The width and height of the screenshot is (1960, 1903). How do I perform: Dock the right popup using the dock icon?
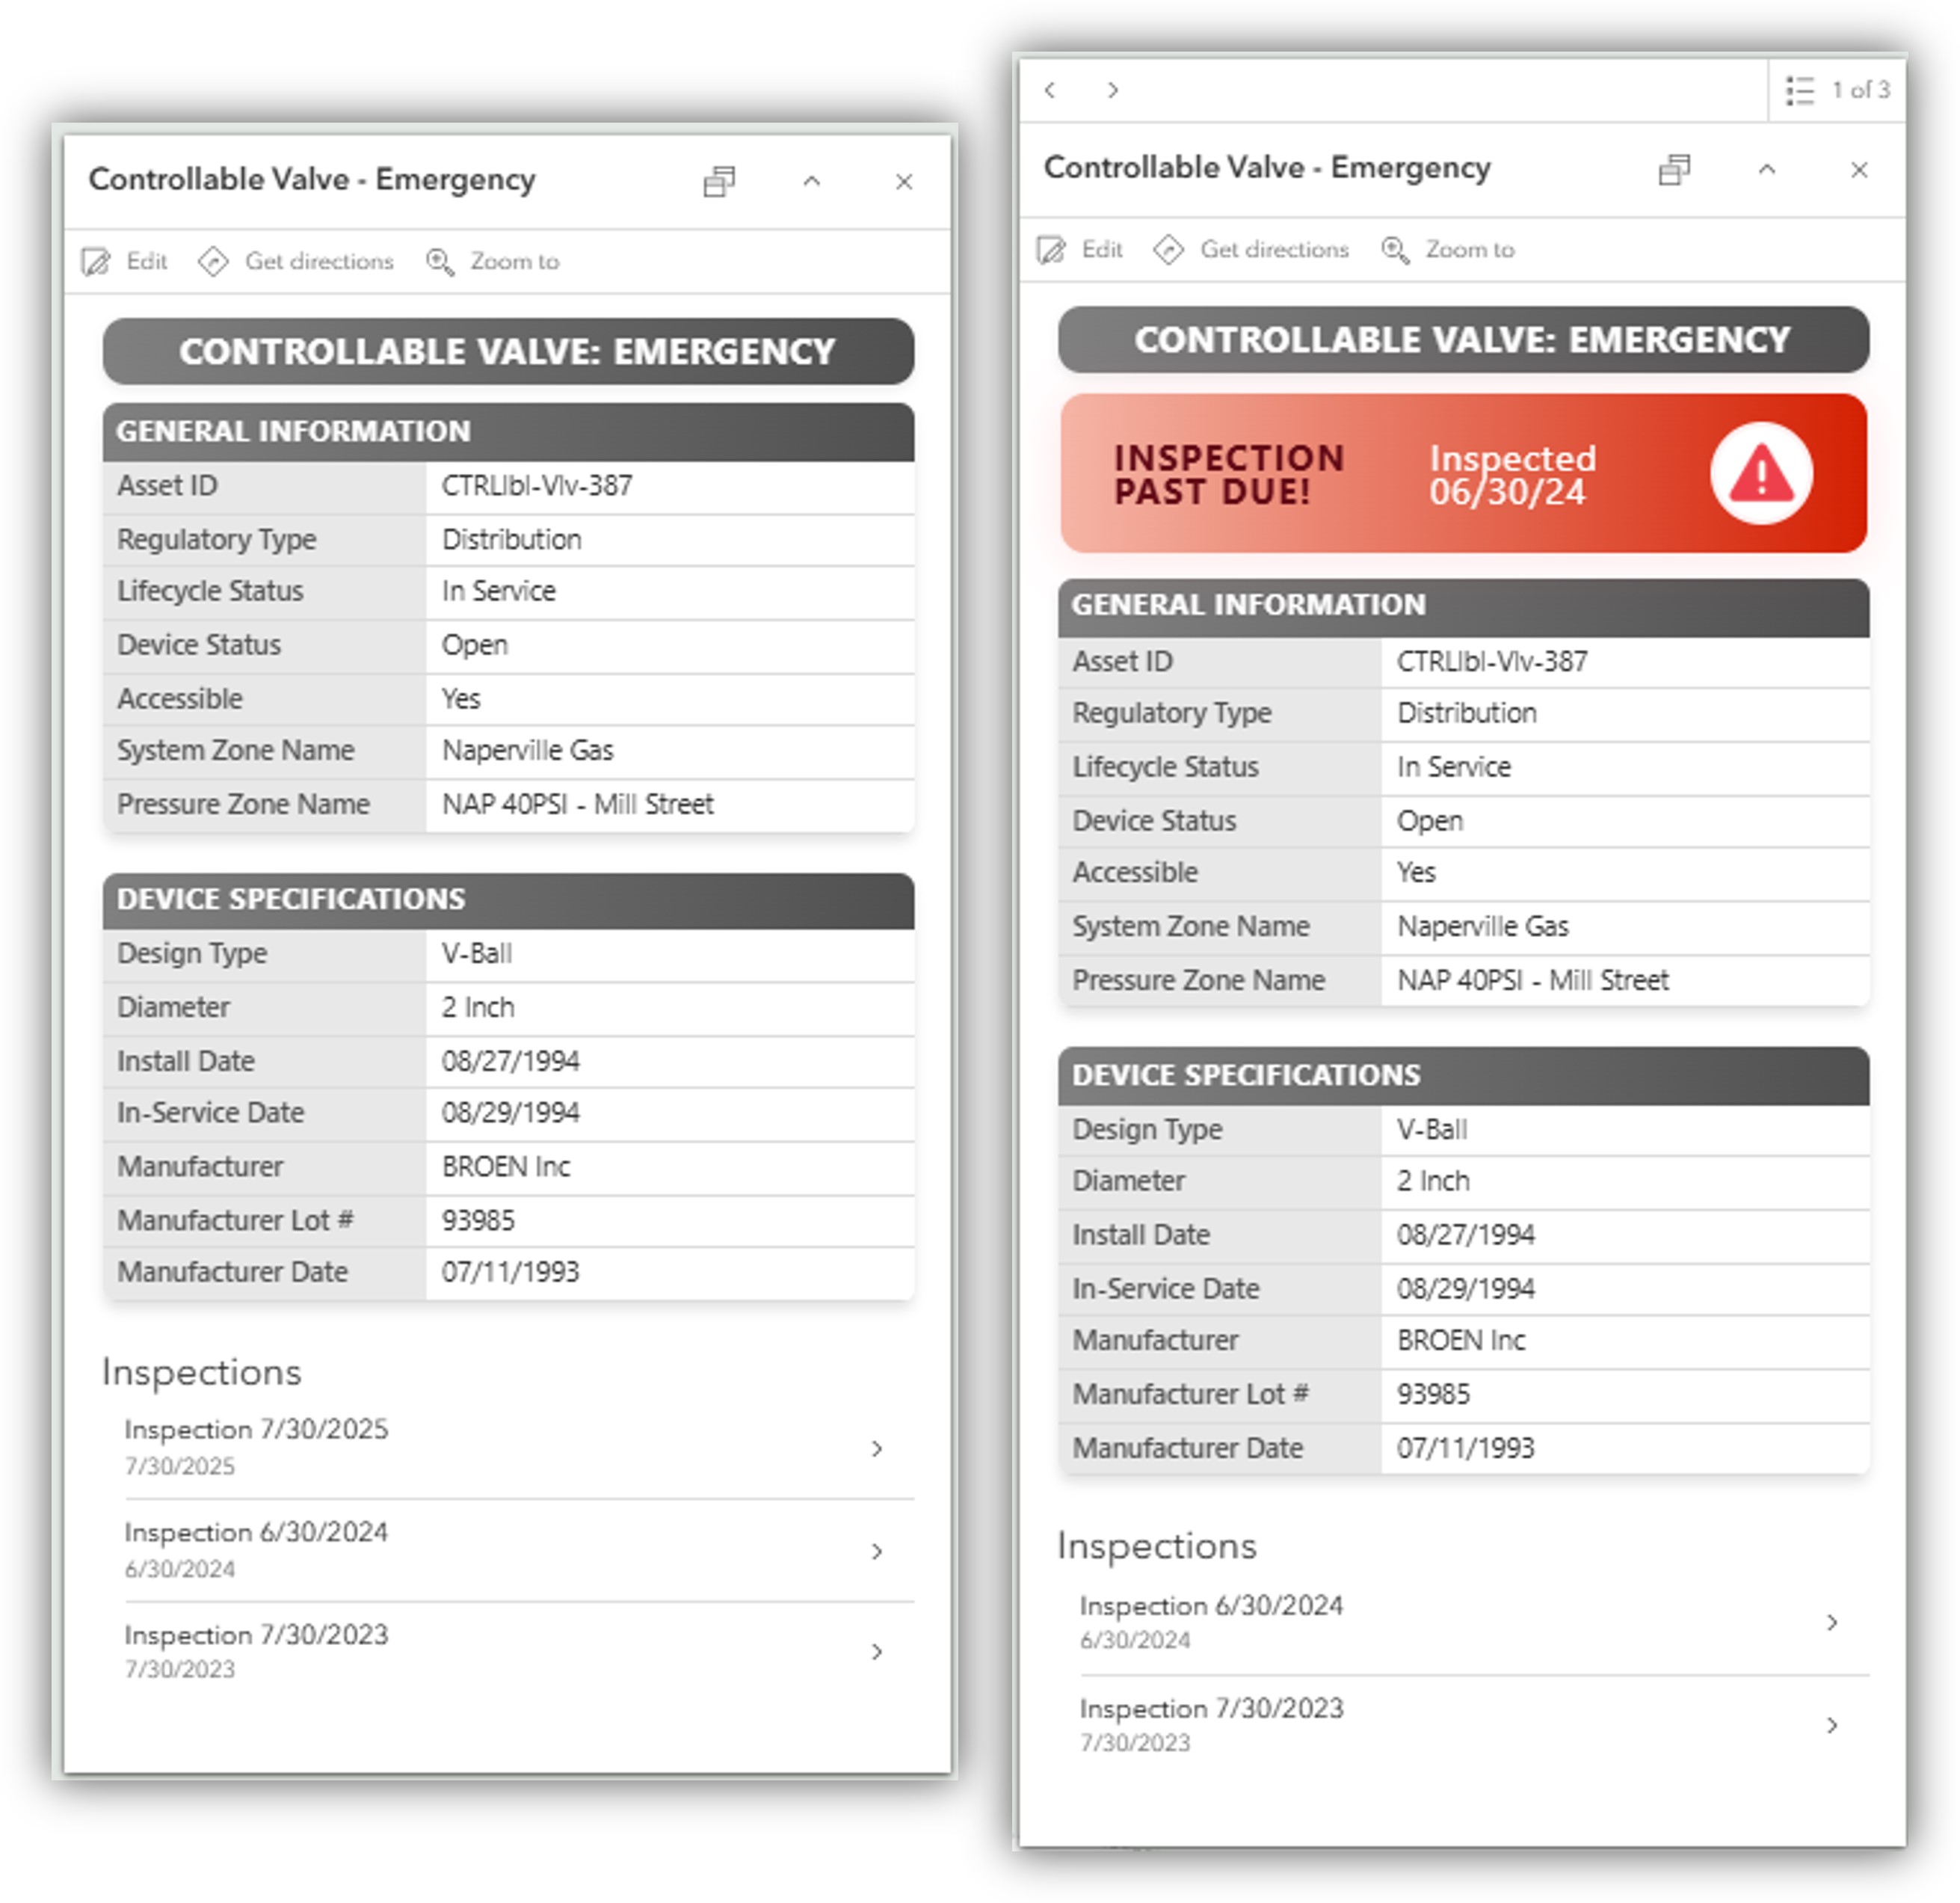(1674, 169)
